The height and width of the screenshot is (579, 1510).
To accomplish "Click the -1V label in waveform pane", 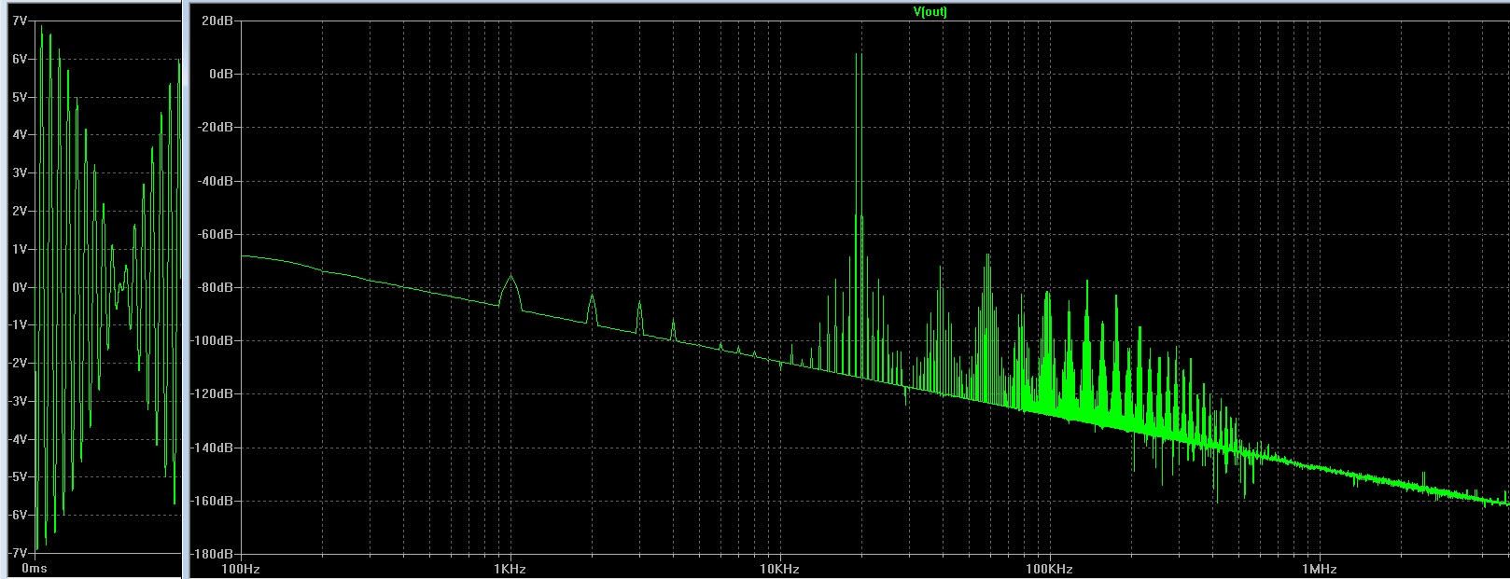I will coord(18,325).
